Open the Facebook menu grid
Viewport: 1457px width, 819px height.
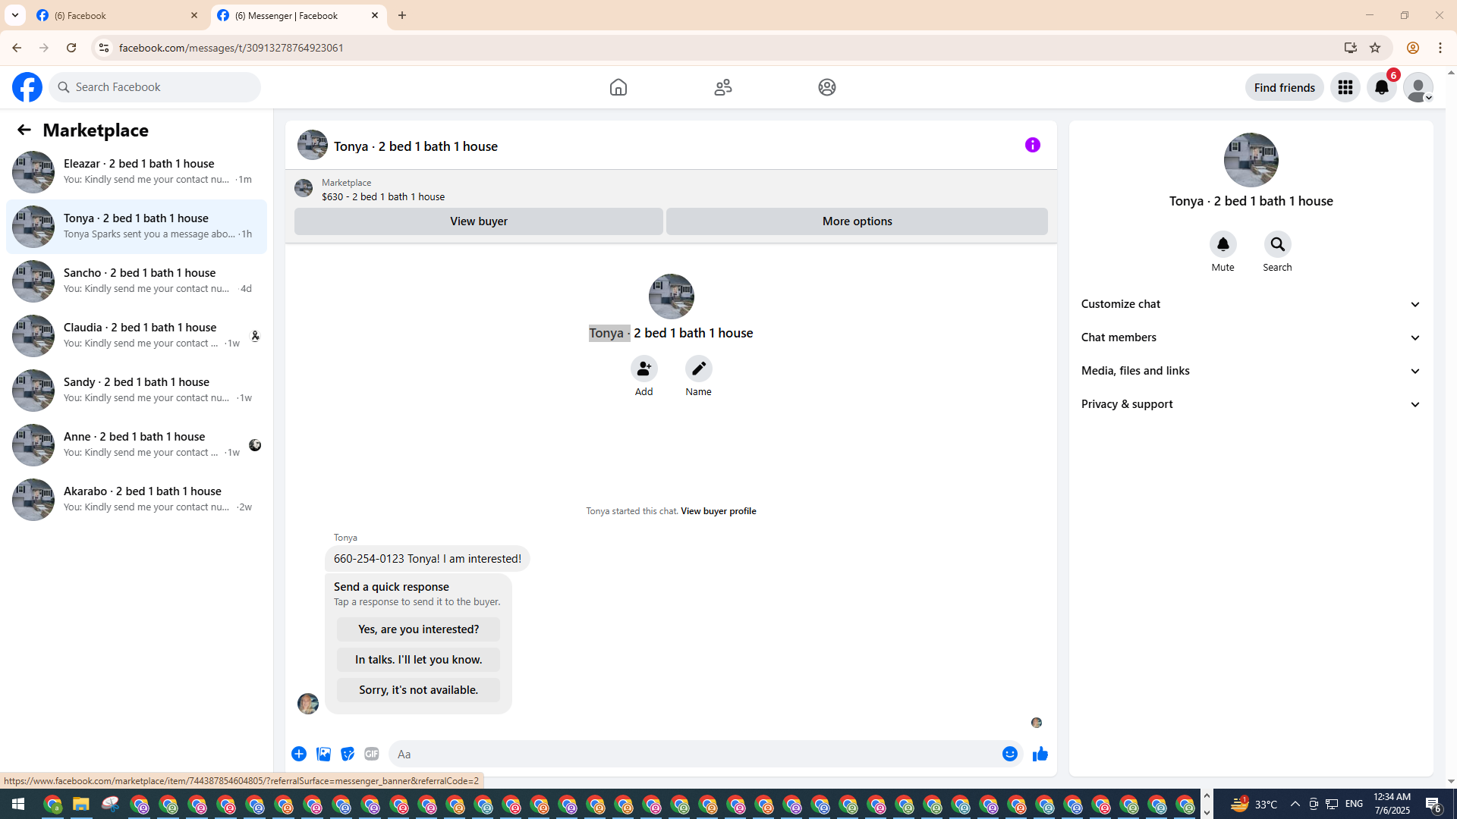pos(1345,87)
